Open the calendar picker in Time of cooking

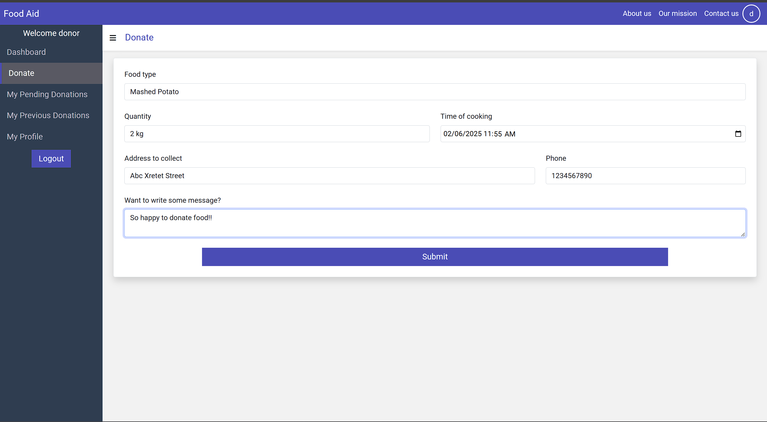tap(738, 134)
